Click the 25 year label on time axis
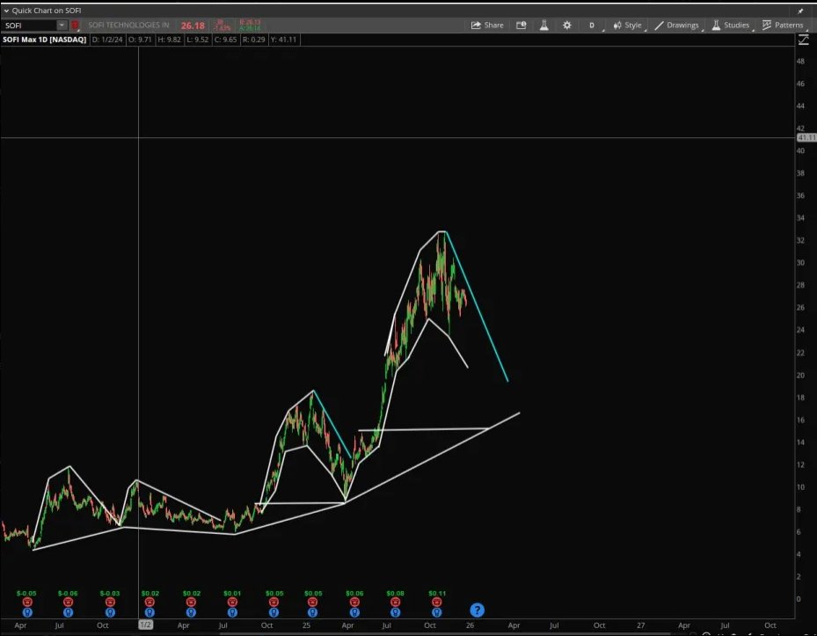The image size is (817, 636). click(306, 625)
